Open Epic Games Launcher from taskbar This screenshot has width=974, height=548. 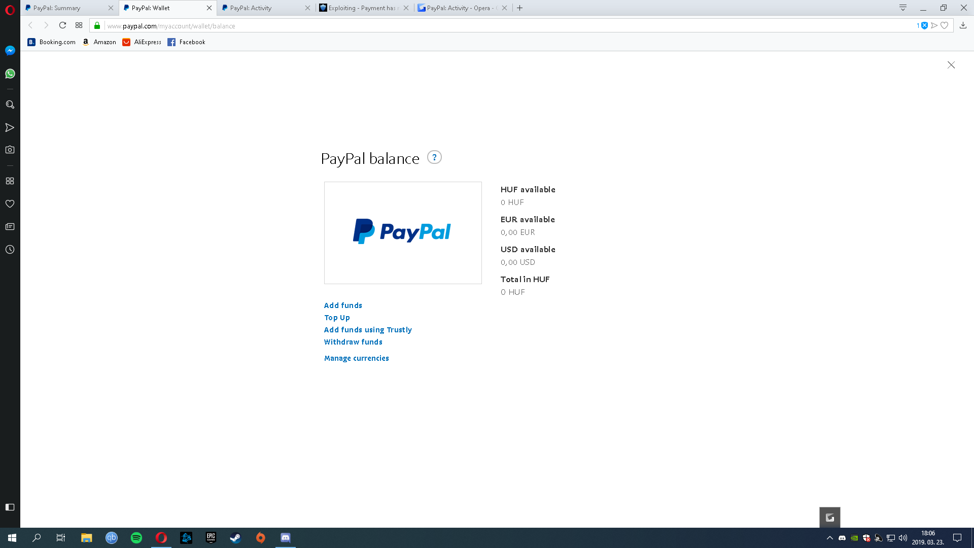pos(211,538)
